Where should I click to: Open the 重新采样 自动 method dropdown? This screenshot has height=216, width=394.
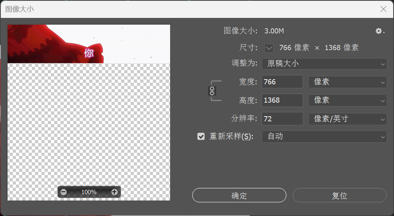pos(324,136)
